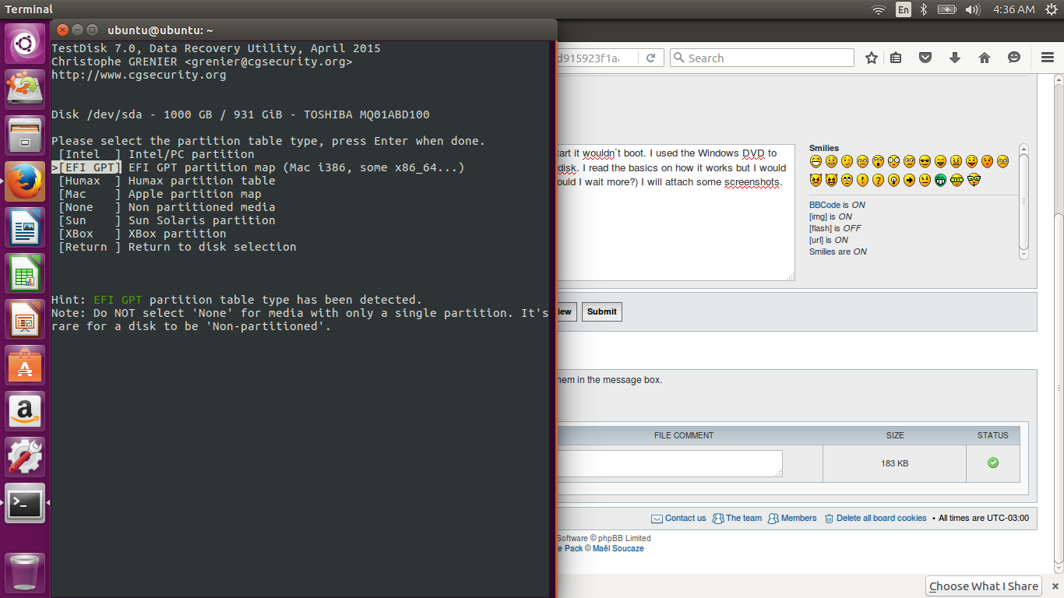Open System Settings launcher icon

tap(25, 456)
